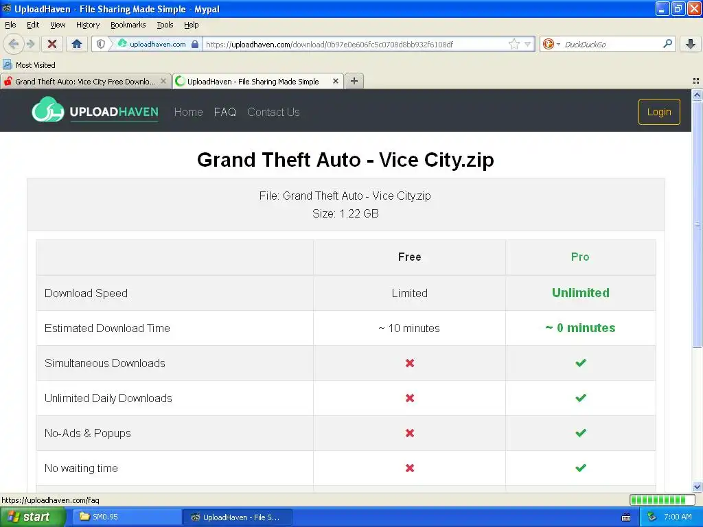This screenshot has width=703, height=527.
Task: Go back with the browser Back arrow
Action: pyautogui.click(x=14, y=44)
